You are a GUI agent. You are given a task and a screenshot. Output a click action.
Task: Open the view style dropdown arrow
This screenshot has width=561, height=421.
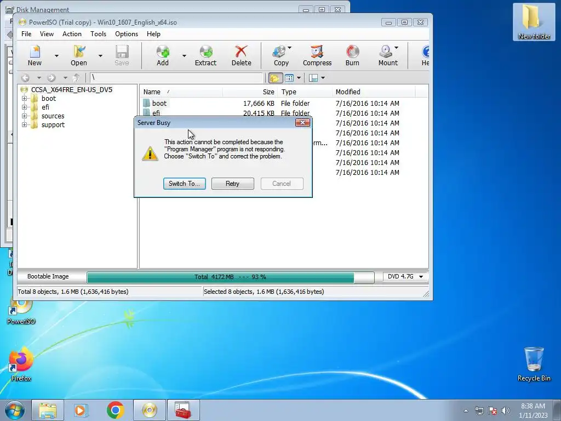pos(299,78)
